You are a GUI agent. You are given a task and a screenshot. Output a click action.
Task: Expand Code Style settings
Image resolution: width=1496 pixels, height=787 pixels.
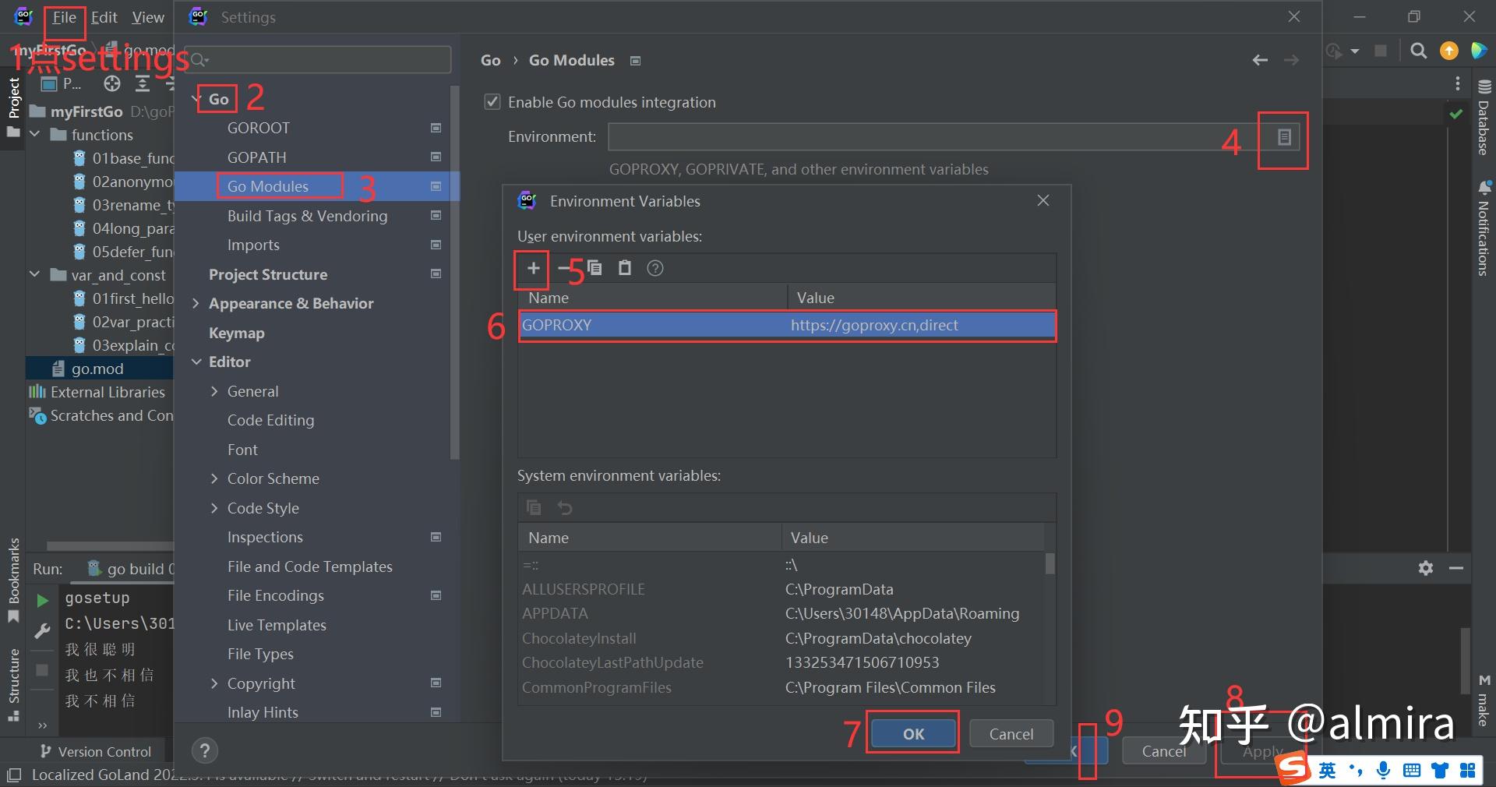pyautogui.click(x=214, y=508)
